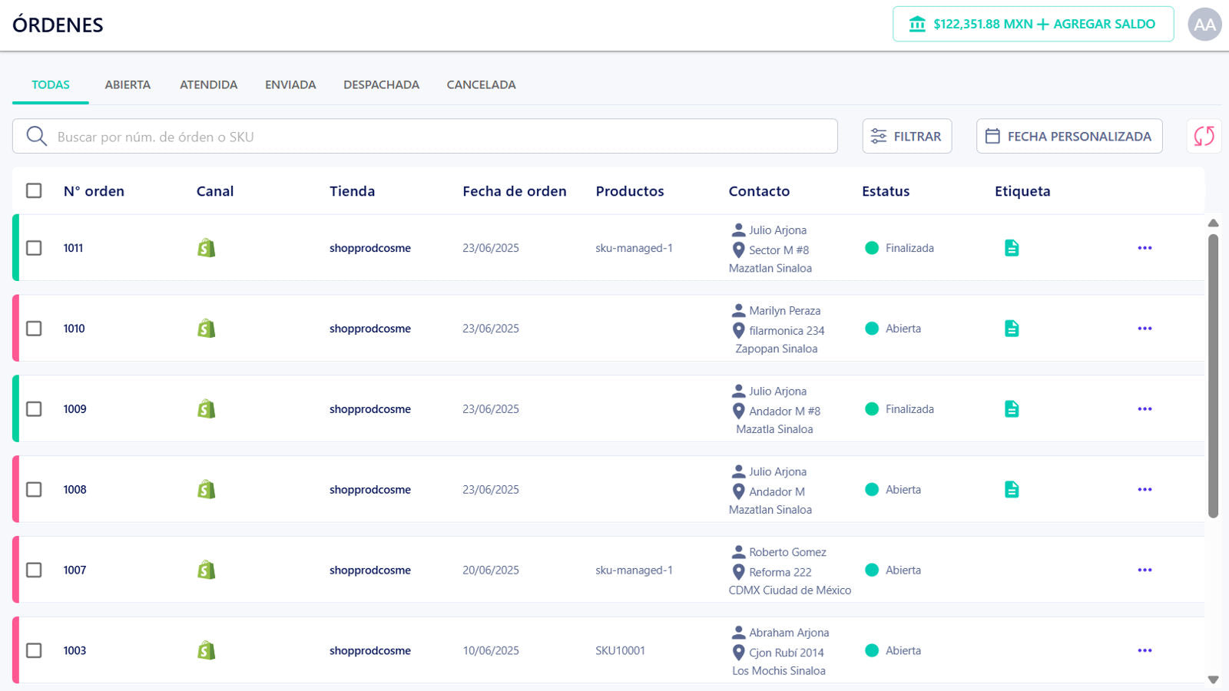1229x691 pixels.
Task: Check the box for order 1011
Action: (x=34, y=248)
